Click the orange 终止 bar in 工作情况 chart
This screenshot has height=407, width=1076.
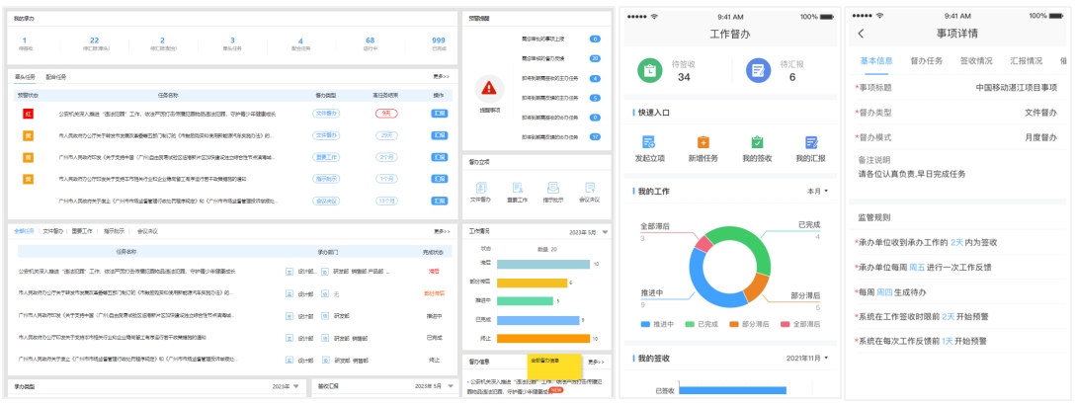pos(543,339)
